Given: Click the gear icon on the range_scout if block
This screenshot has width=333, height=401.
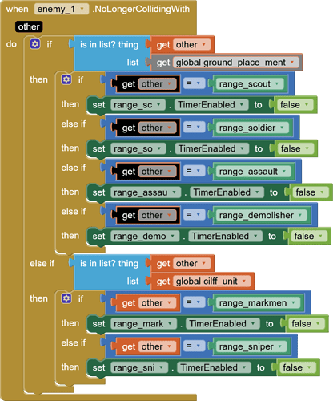Looking at the screenshot, I should click(66, 79).
